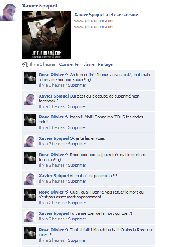171x247 pixels.
Task: Delete Rose's 'Ah ben enfin' comment via Supprimer
Action: coord(77,85)
